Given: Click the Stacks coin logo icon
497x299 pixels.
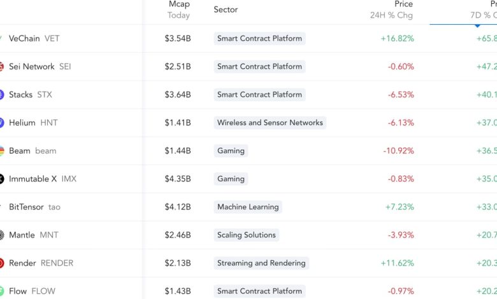Looking at the screenshot, I should pyautogui.click(x=1, y=95).
